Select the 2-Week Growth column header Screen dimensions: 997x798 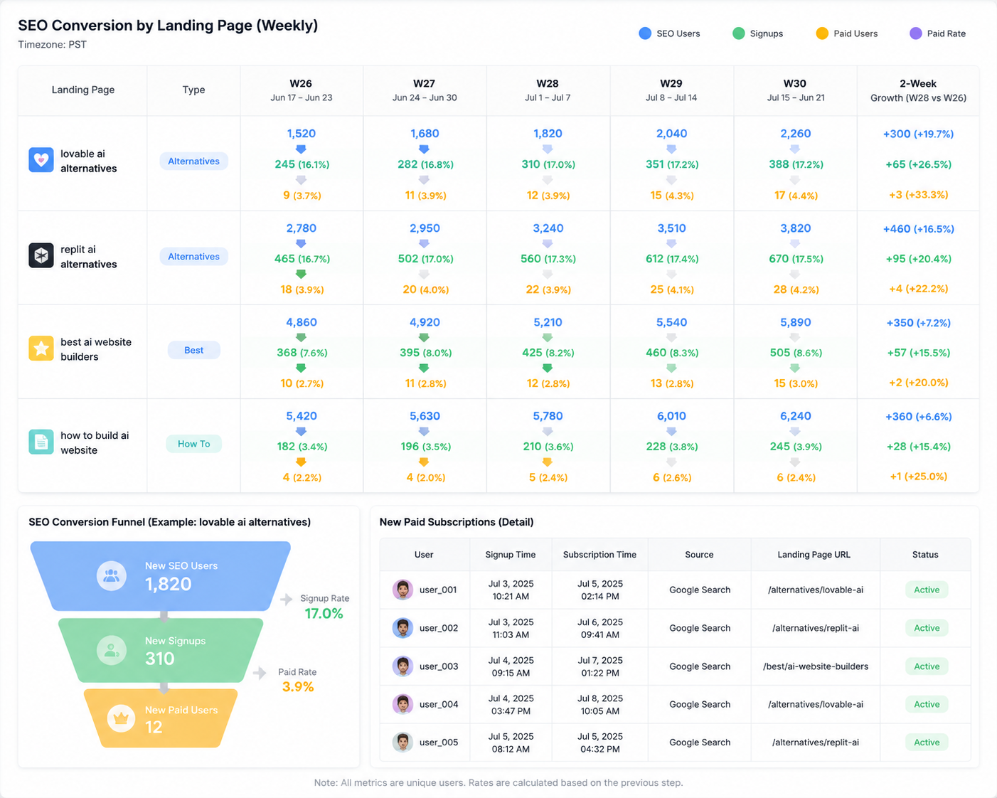pyautogui.click(x=918, y=90)
